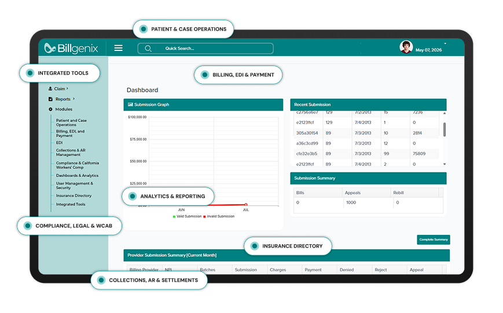Sort by the Appeal column in provider table
Screen dimensions: 503x313
(416, 270)
